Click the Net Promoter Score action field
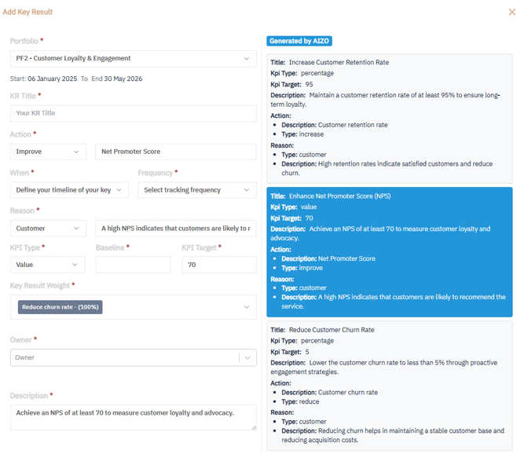 [x=175, y=152]
